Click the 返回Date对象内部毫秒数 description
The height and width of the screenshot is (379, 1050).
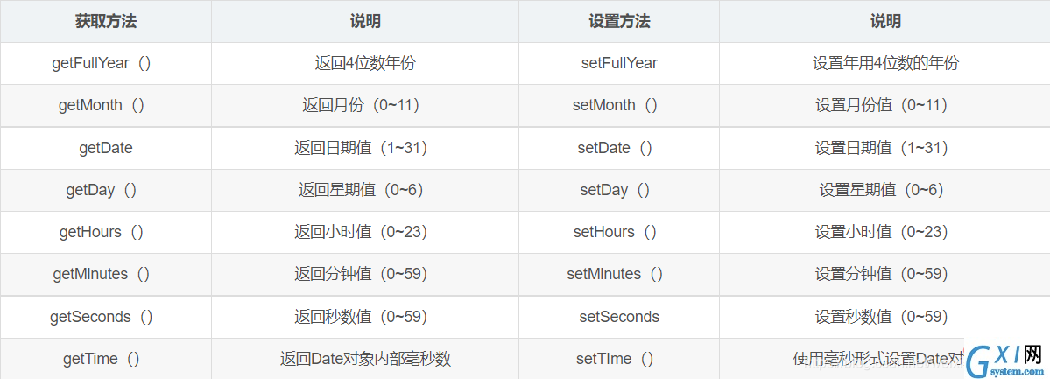click(x=365, y=359)
